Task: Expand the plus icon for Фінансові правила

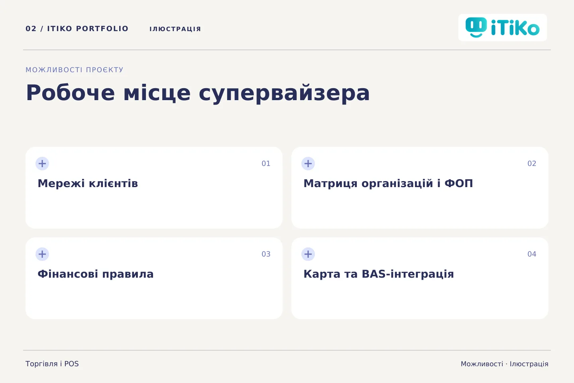Action: point(42,254)
